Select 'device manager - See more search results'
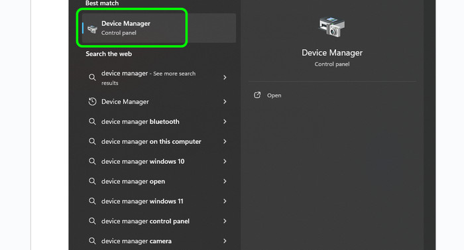 [159, 78]
